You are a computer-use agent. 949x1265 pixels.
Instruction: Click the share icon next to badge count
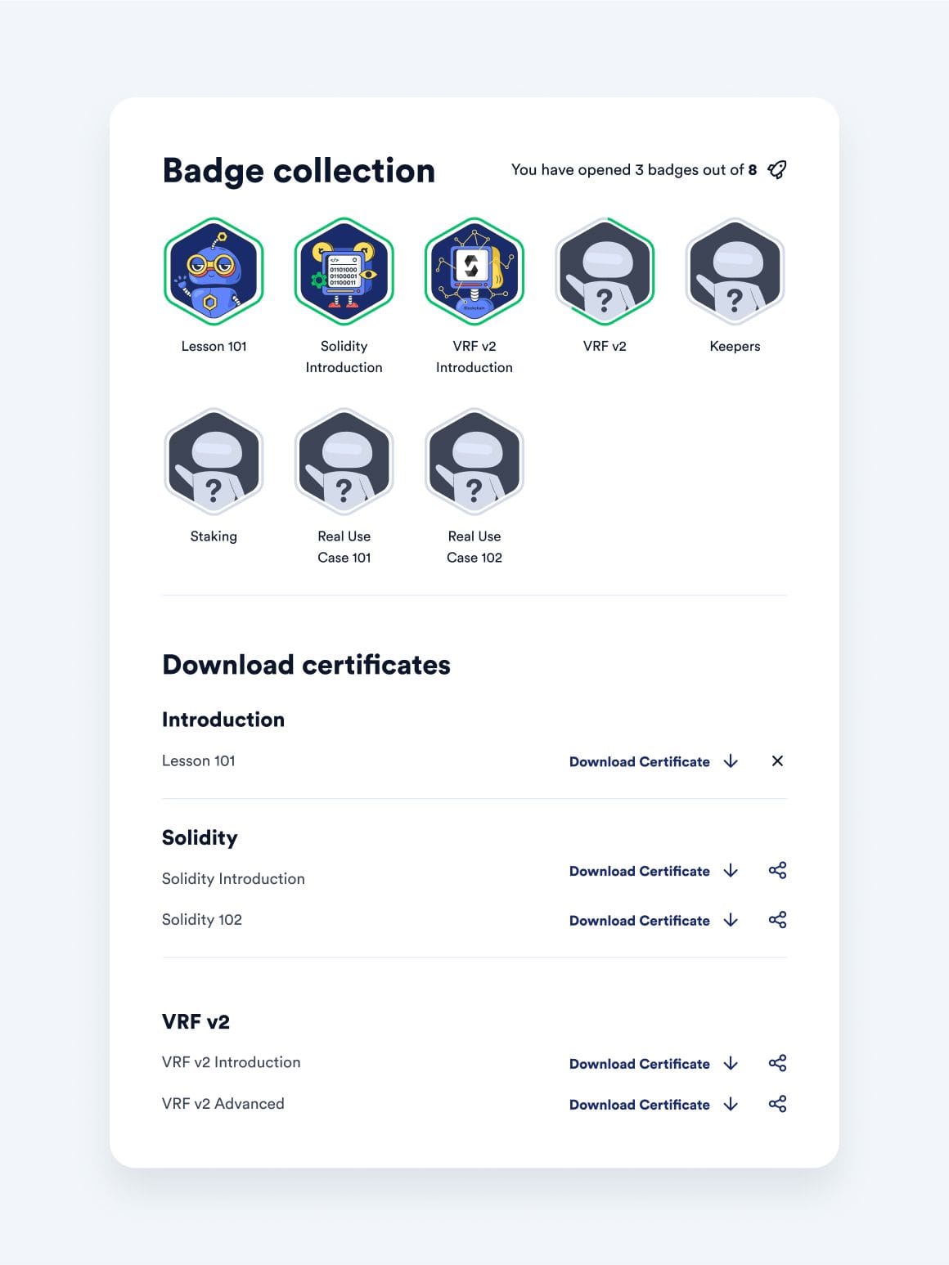tap(776, 169)
